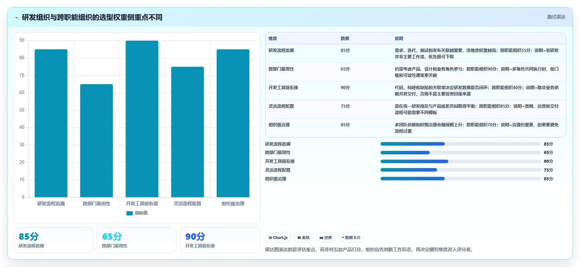The height and width of the screenshot is (267, 580).
Task: Click the 90 tick on the y-axis
Action: pos(22,40)
